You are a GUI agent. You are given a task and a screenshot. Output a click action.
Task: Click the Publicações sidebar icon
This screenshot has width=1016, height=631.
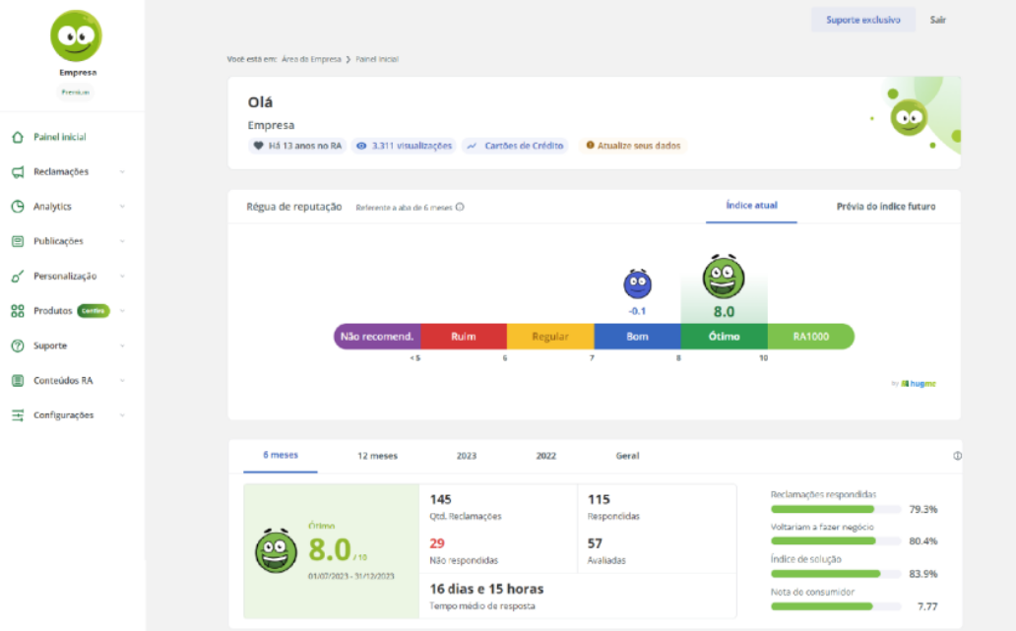point(18,241)
